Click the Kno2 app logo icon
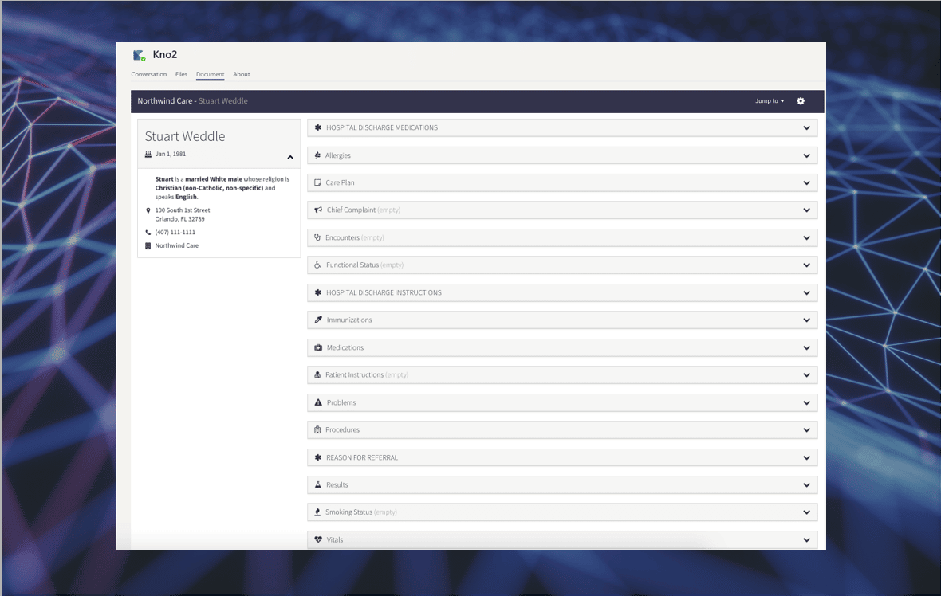Image resolution: width=941 pixels, height=596 pixels. tap(139, 55)
